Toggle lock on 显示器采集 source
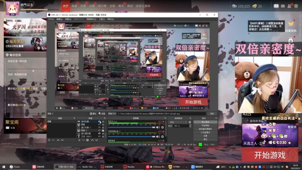 click(x=103, y=133)
